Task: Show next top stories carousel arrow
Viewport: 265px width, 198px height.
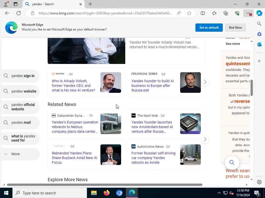Action: coord(205,82)
